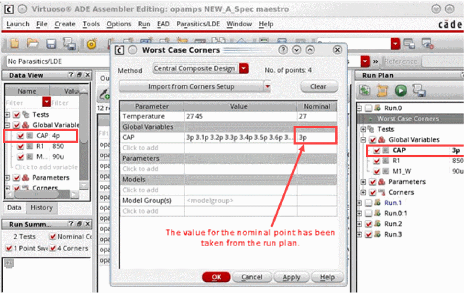Open the main toolbar red dropdown arrow

coord(395,44)
